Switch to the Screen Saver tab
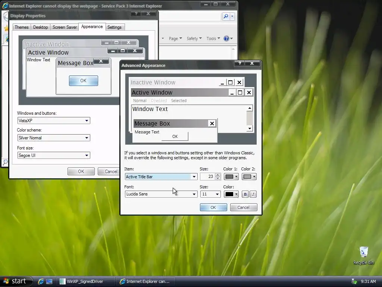382x287 pixels. click(x=65, y=27)
